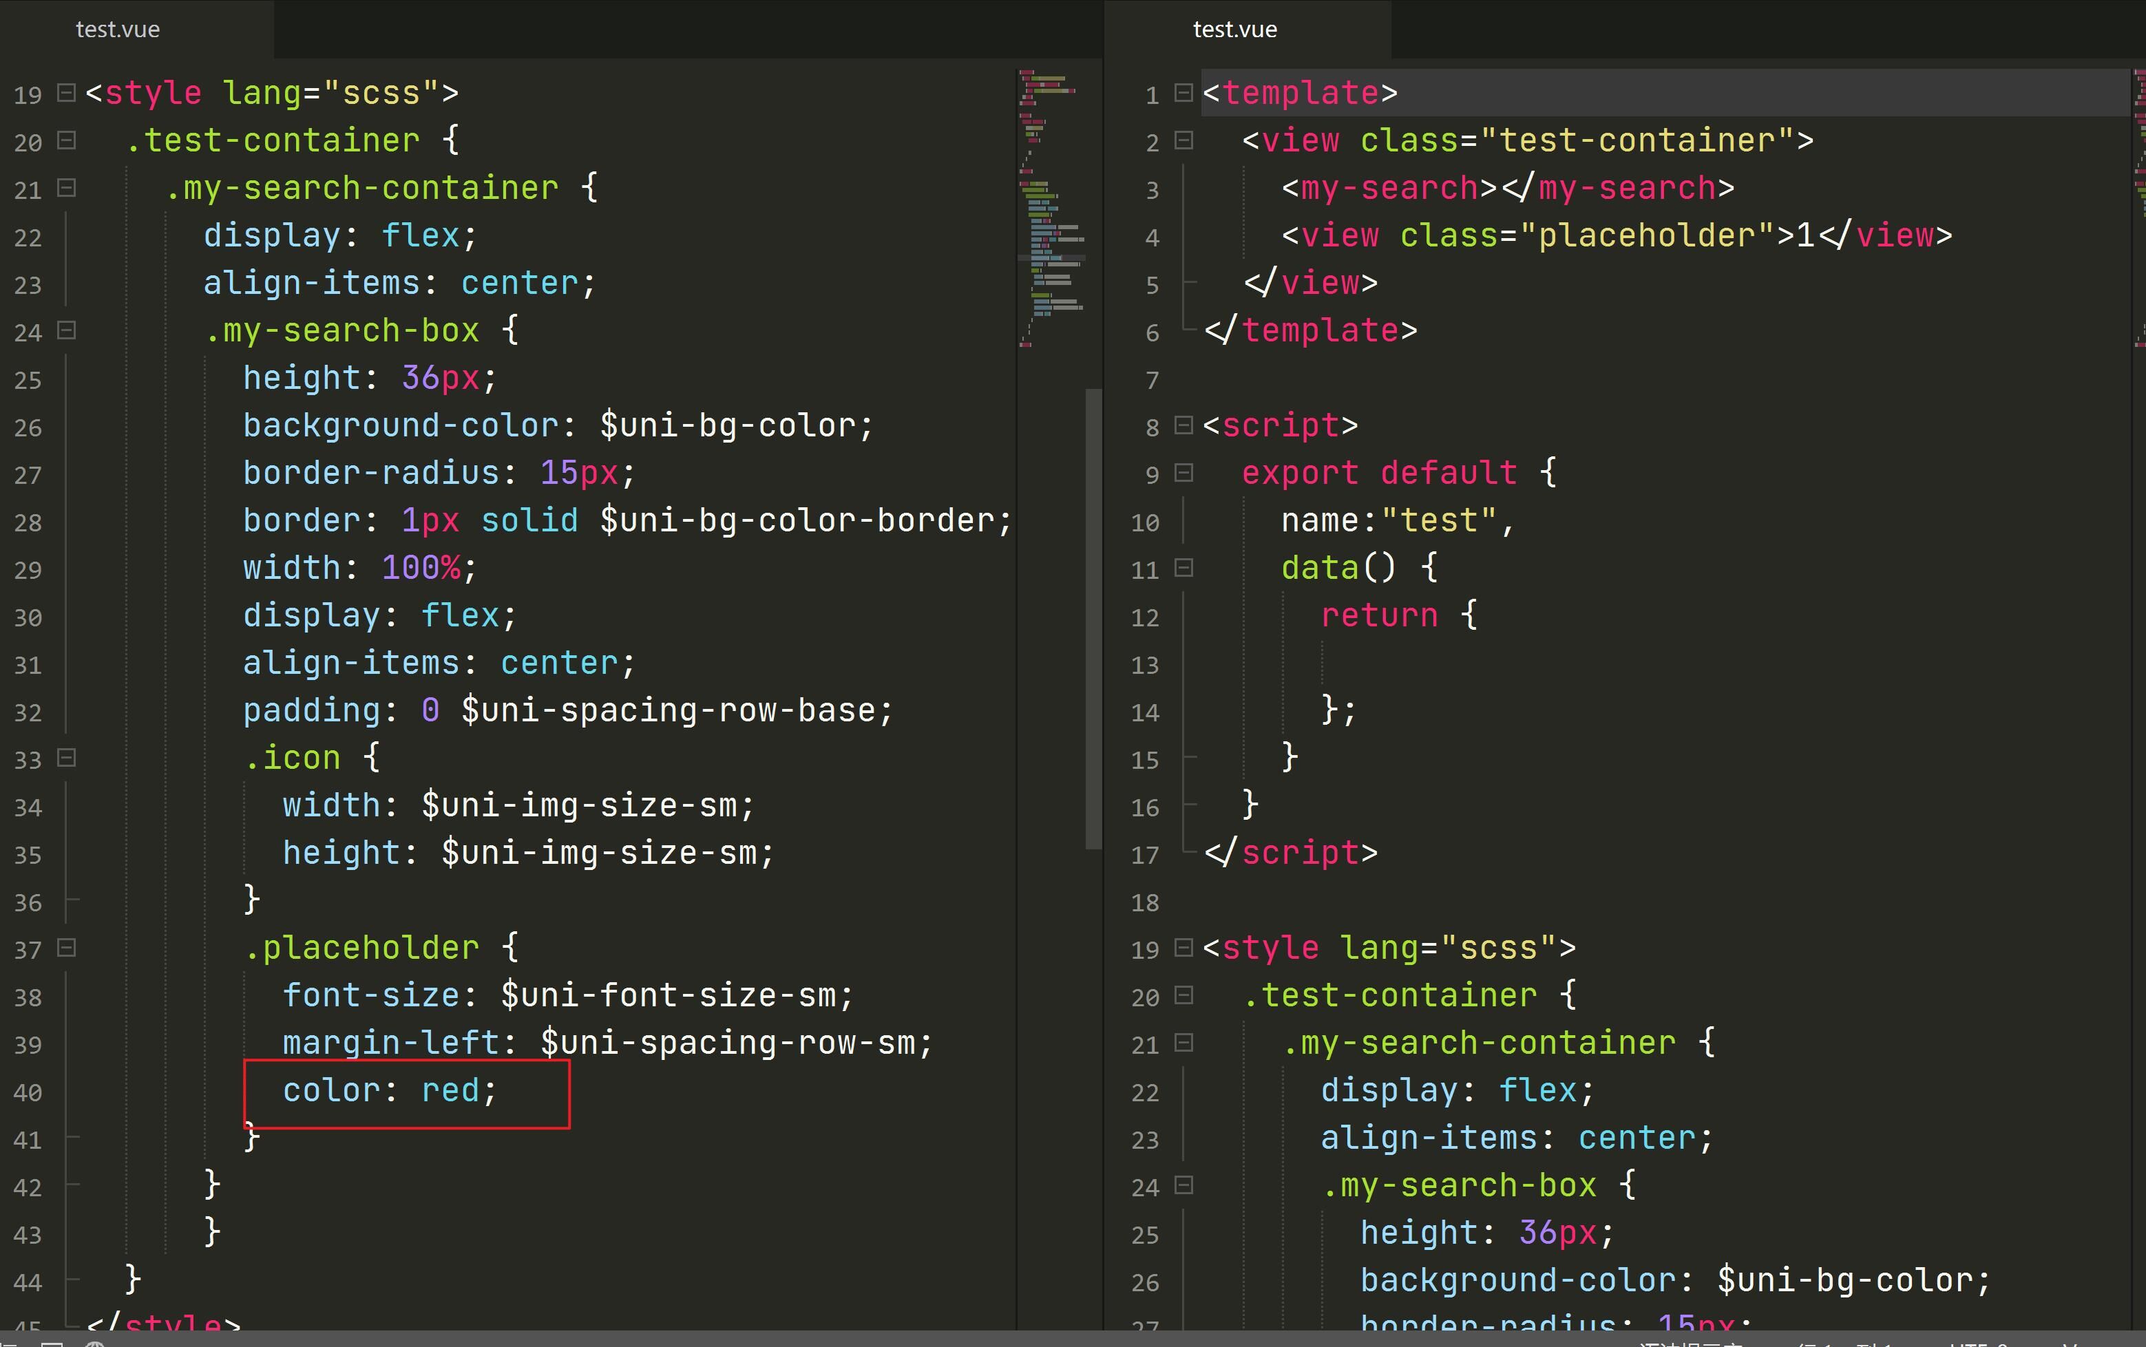2146x1347 pixels.
Task: Fold .my-search-box rule at line 24 in left editor
Action: [66, 330]
